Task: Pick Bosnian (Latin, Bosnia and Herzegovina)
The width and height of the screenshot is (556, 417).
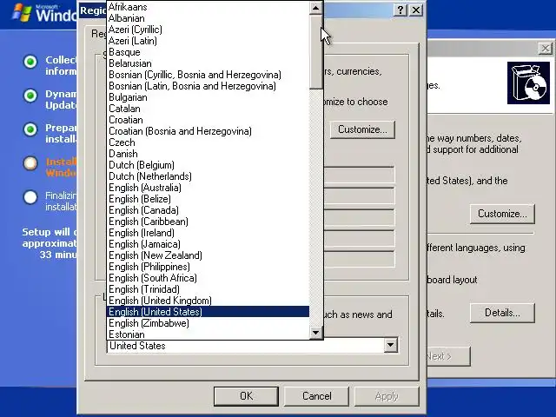Action: (x=208, y=86)
